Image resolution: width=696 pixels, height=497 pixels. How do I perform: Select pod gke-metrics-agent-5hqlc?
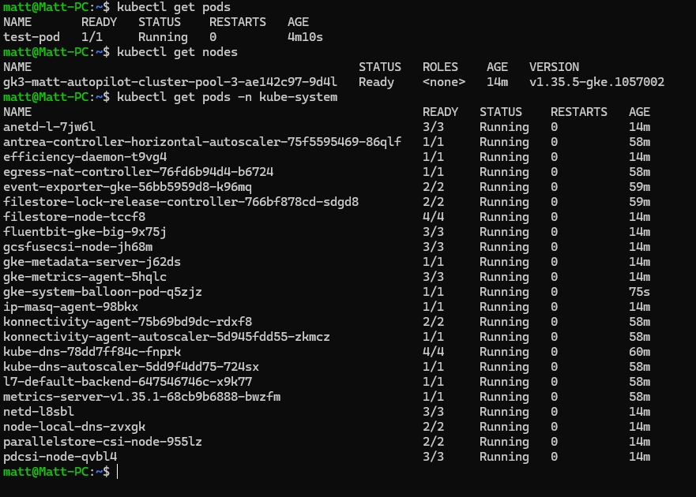click(85, 277)
